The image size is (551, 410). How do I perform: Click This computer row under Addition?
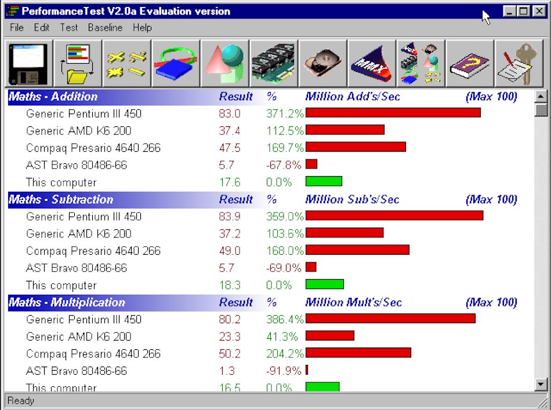pyautogui.click(x=61, y=182)
